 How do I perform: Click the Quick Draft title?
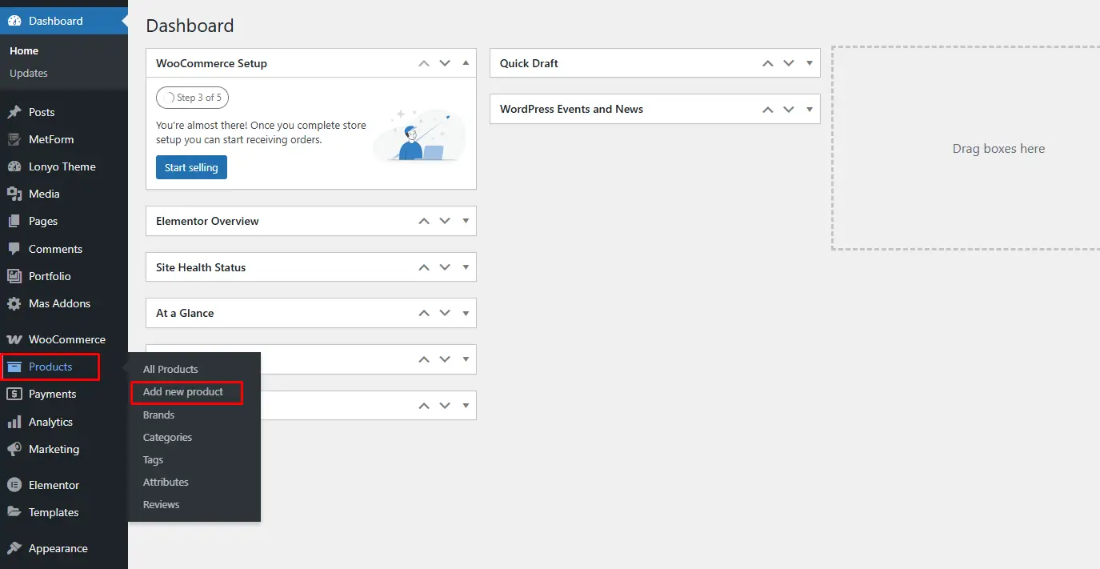[x=529, y=63]
